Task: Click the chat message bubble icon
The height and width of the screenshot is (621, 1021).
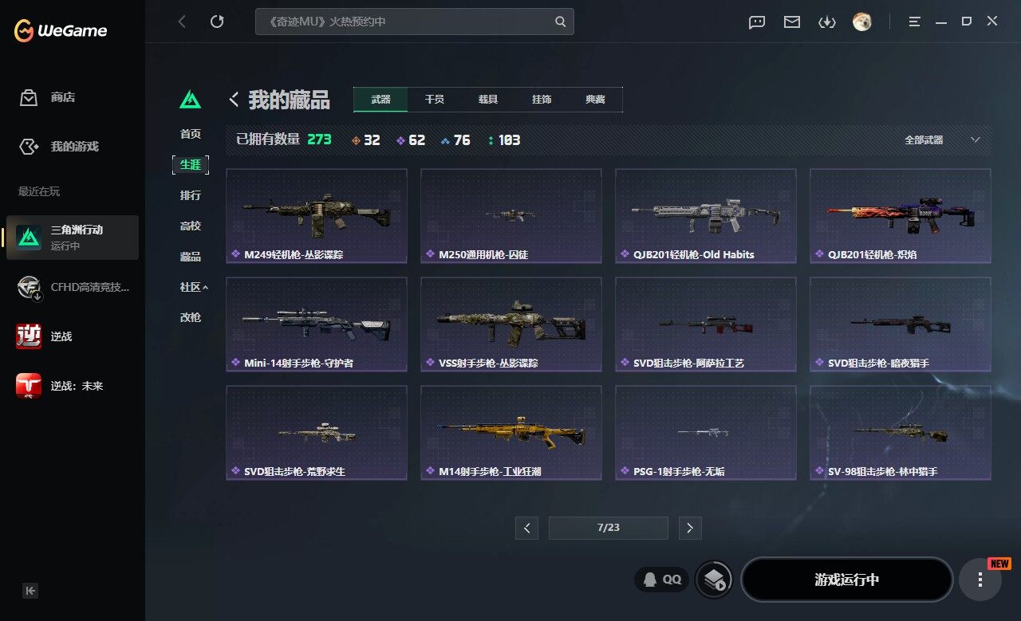Action: click(x=757, y=22)
